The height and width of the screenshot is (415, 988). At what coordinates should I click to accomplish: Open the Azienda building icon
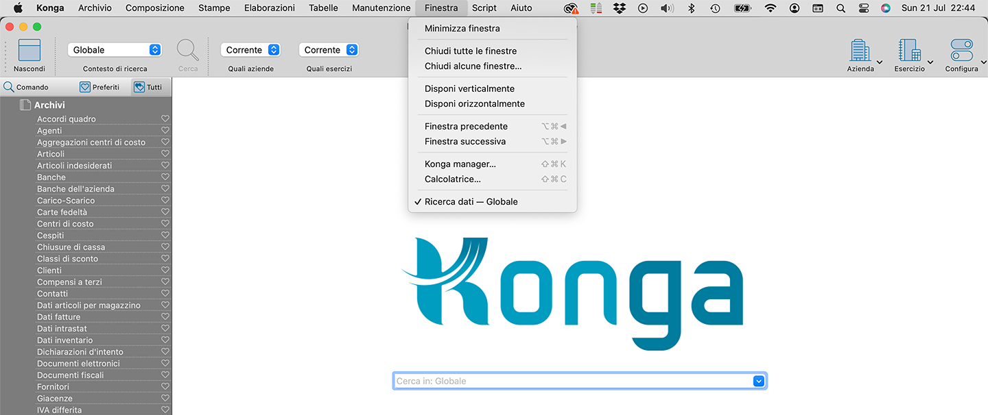pyautogui.click(x=859, y=51)
